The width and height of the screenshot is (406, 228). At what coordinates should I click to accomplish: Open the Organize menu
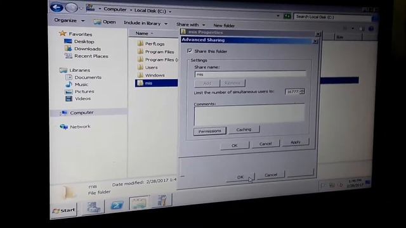(69, 20)
